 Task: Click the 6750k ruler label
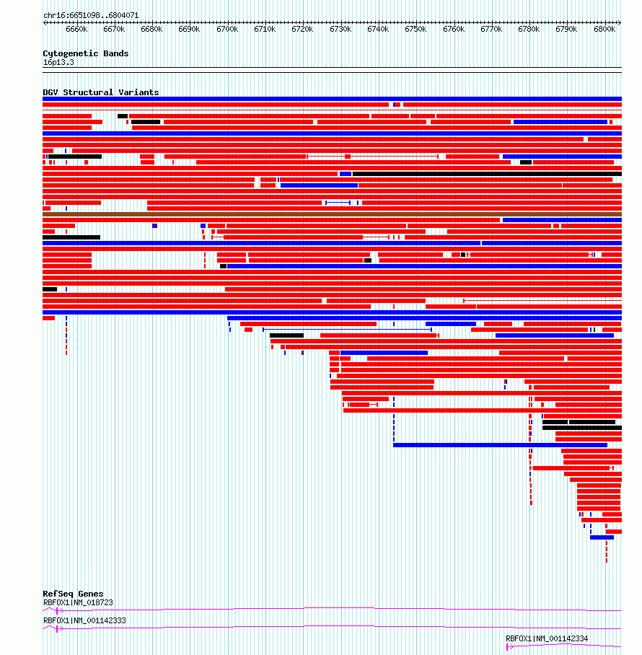click(x=415, y=30)
